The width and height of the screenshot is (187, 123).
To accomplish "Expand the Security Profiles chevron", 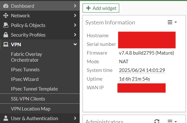I will click(75, 35).
